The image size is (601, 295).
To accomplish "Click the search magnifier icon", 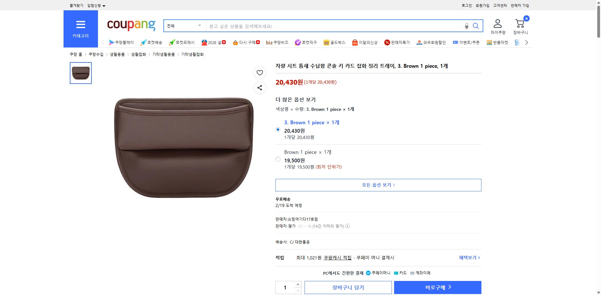I will (475, 26).
